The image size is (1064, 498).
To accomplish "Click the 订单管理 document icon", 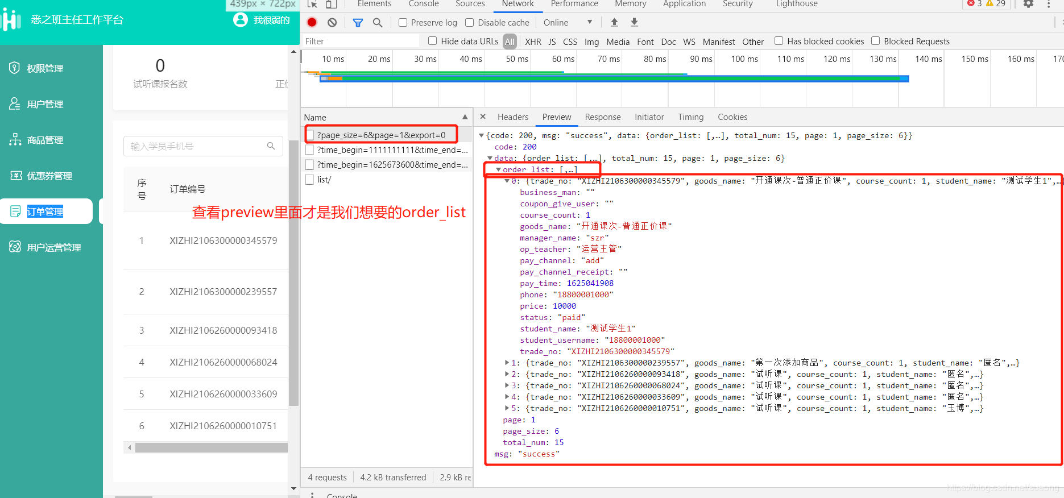I will [16, 211].
